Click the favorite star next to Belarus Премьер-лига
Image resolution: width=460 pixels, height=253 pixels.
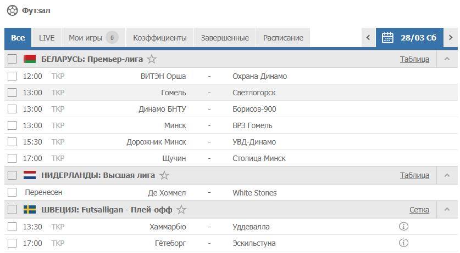(152, 59)
